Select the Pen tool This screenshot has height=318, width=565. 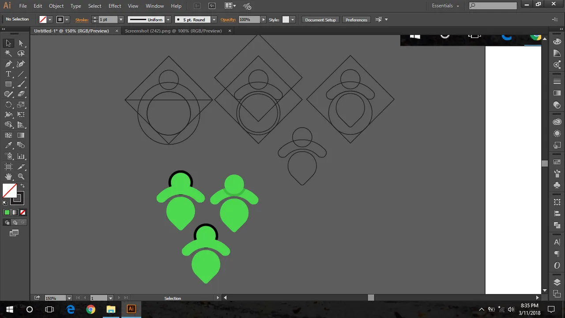(8, 64)
